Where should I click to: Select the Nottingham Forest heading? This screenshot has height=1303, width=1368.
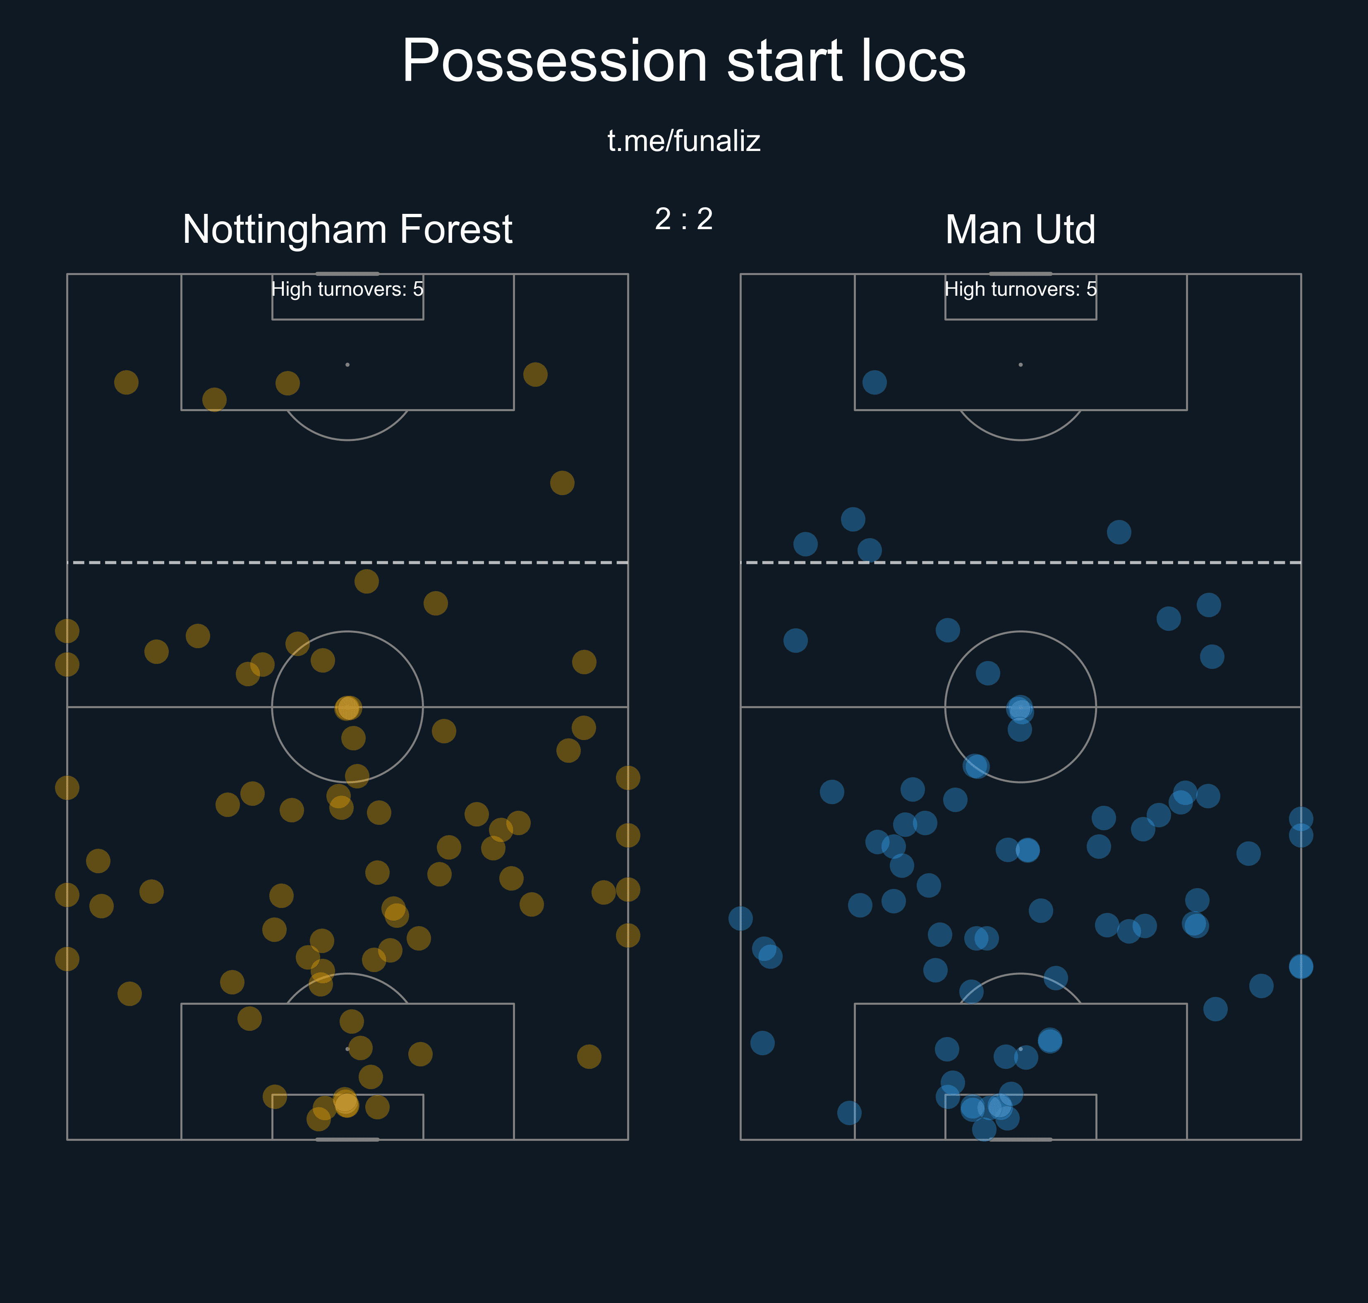click(347, 229)
